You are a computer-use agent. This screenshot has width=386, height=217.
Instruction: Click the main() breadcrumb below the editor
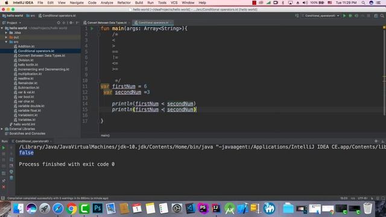[x=106, y=136]
